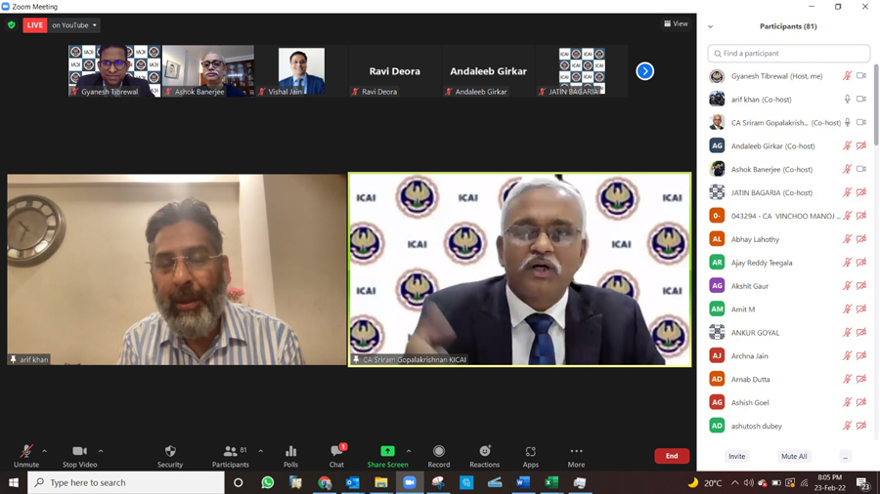The height and width of the screenshot is (494, 880).
Task: Open Google Chrome from the taskbar
Action: point(325,482)
